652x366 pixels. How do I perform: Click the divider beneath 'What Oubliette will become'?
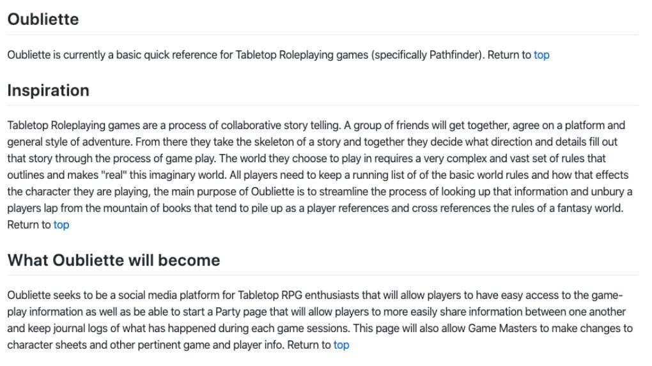click(x=323, y=275)
